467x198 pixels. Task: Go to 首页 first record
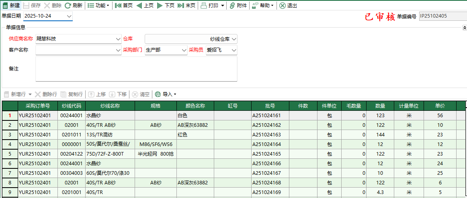(124, 5)
